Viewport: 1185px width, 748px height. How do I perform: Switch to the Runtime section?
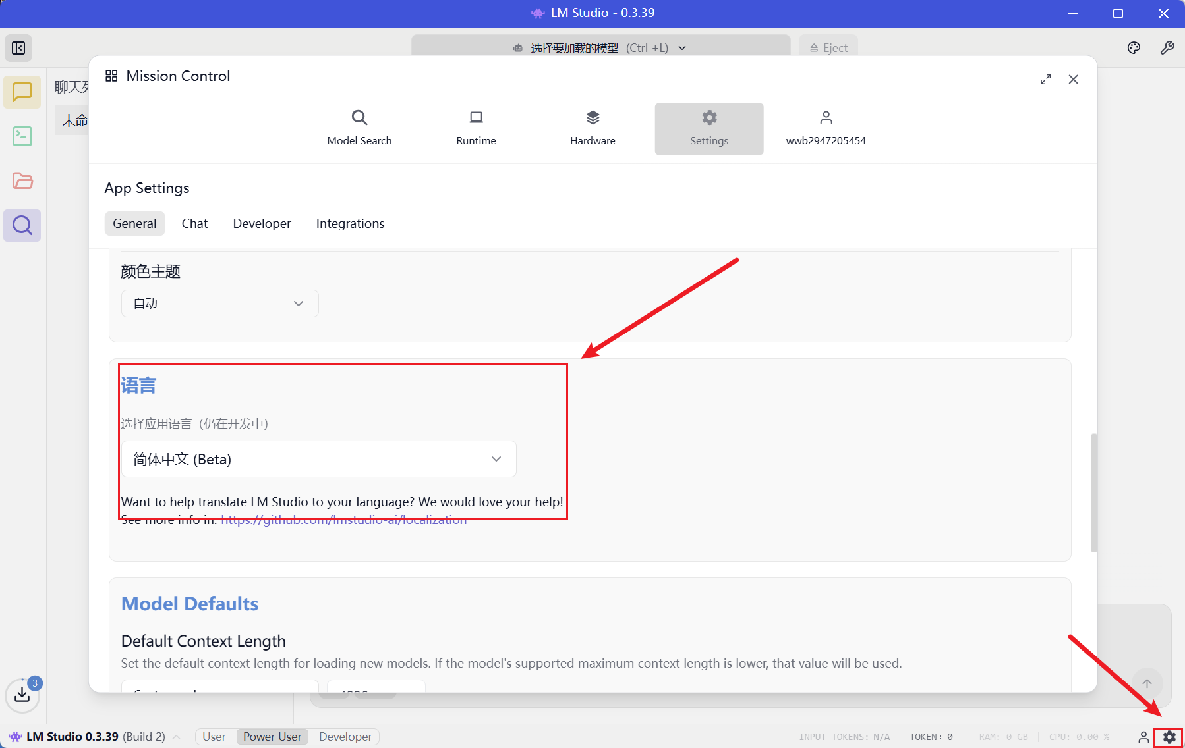[x=476, y=128]
